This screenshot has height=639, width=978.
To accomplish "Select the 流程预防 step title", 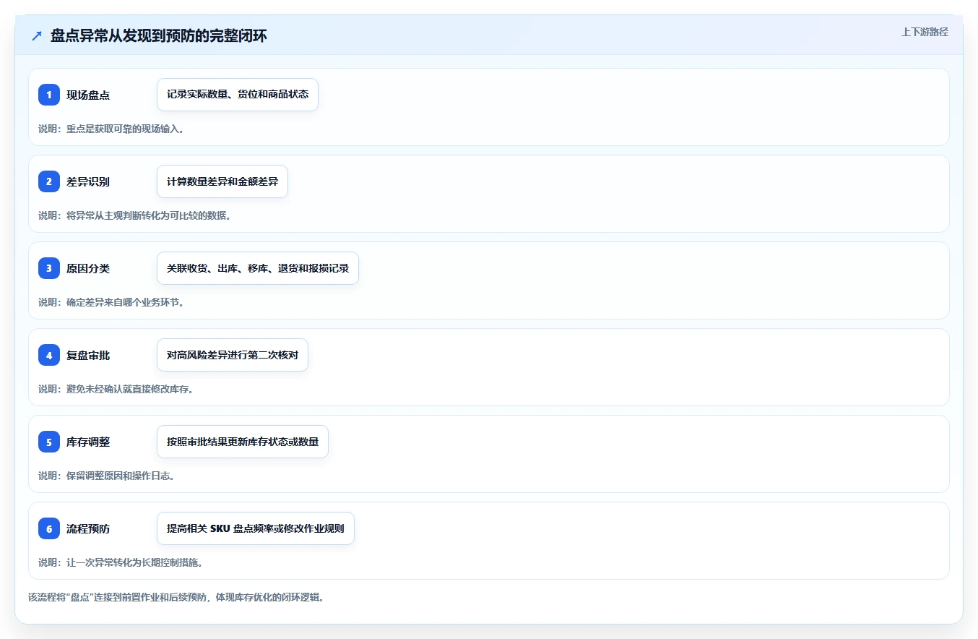I will pos(88,528).
